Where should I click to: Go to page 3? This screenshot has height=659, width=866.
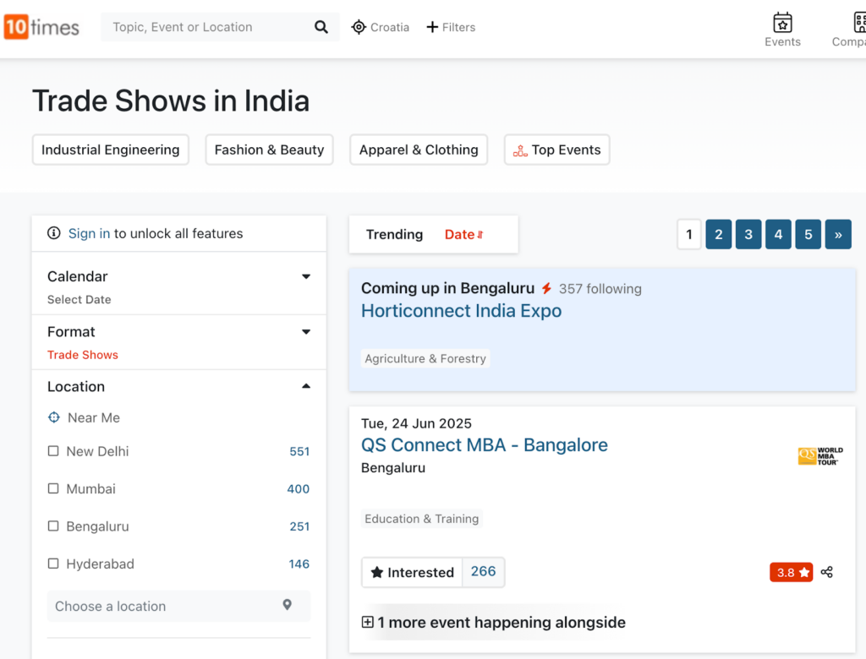click(x=748, y=235)
